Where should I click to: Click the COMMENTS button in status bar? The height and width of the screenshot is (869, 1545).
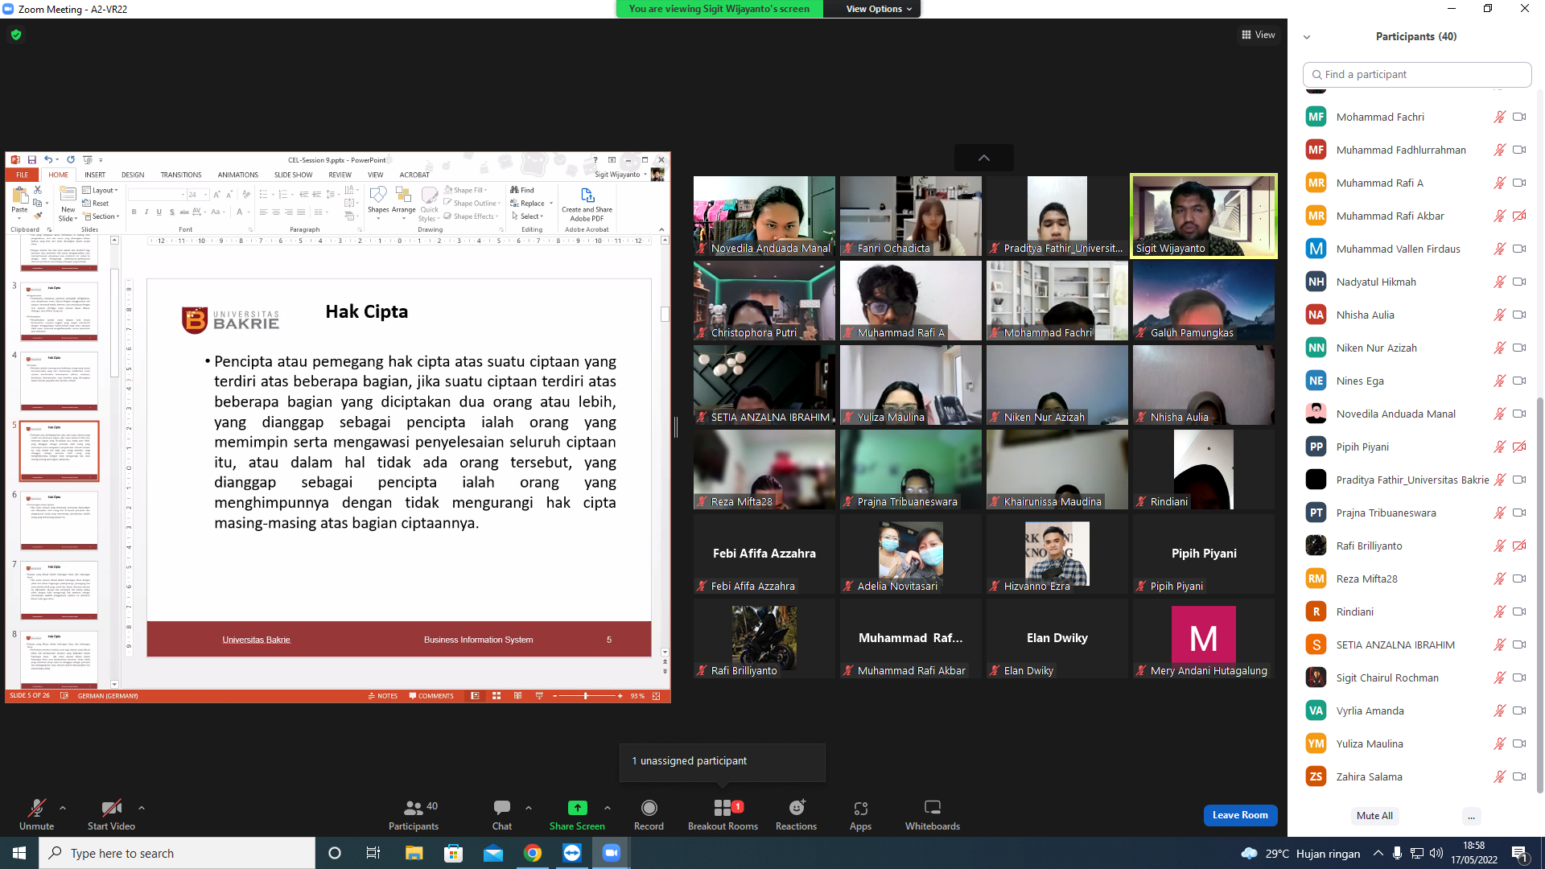[431, 696]
